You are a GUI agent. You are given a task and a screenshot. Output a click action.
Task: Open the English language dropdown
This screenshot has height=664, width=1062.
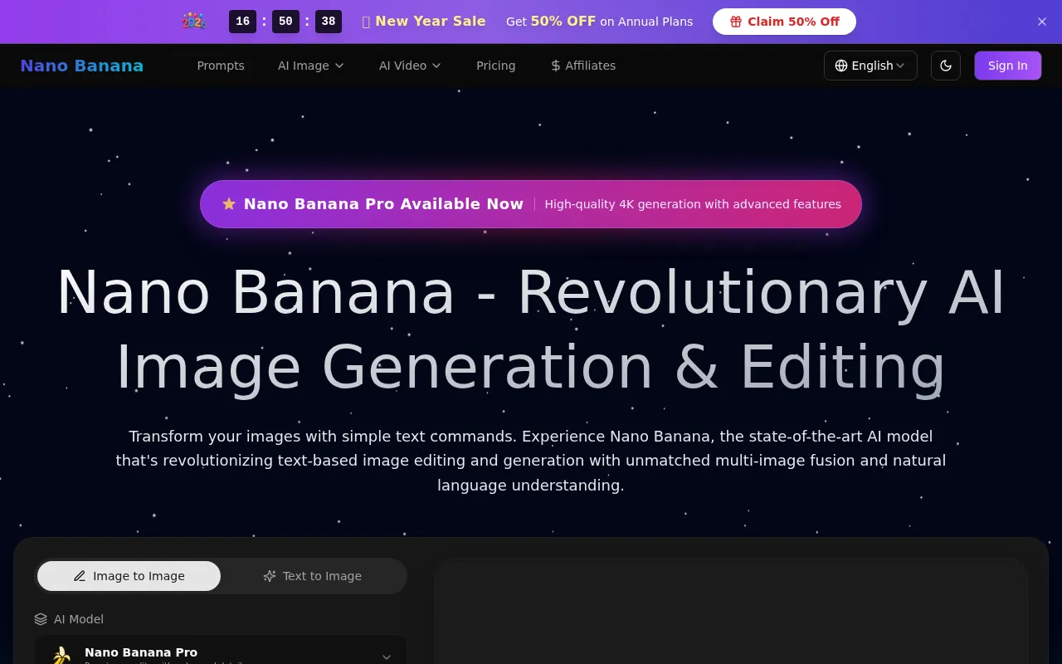click(x=870, y=66)
